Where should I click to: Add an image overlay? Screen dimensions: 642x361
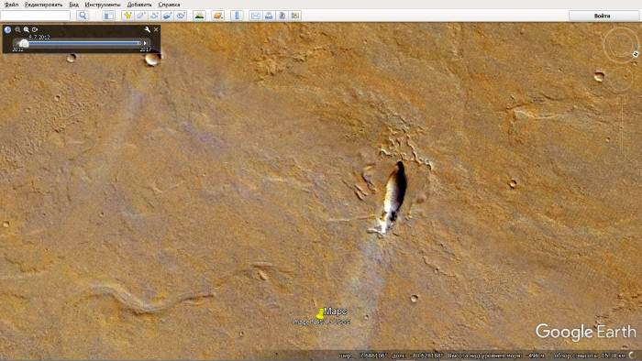(x=167, y=16)
